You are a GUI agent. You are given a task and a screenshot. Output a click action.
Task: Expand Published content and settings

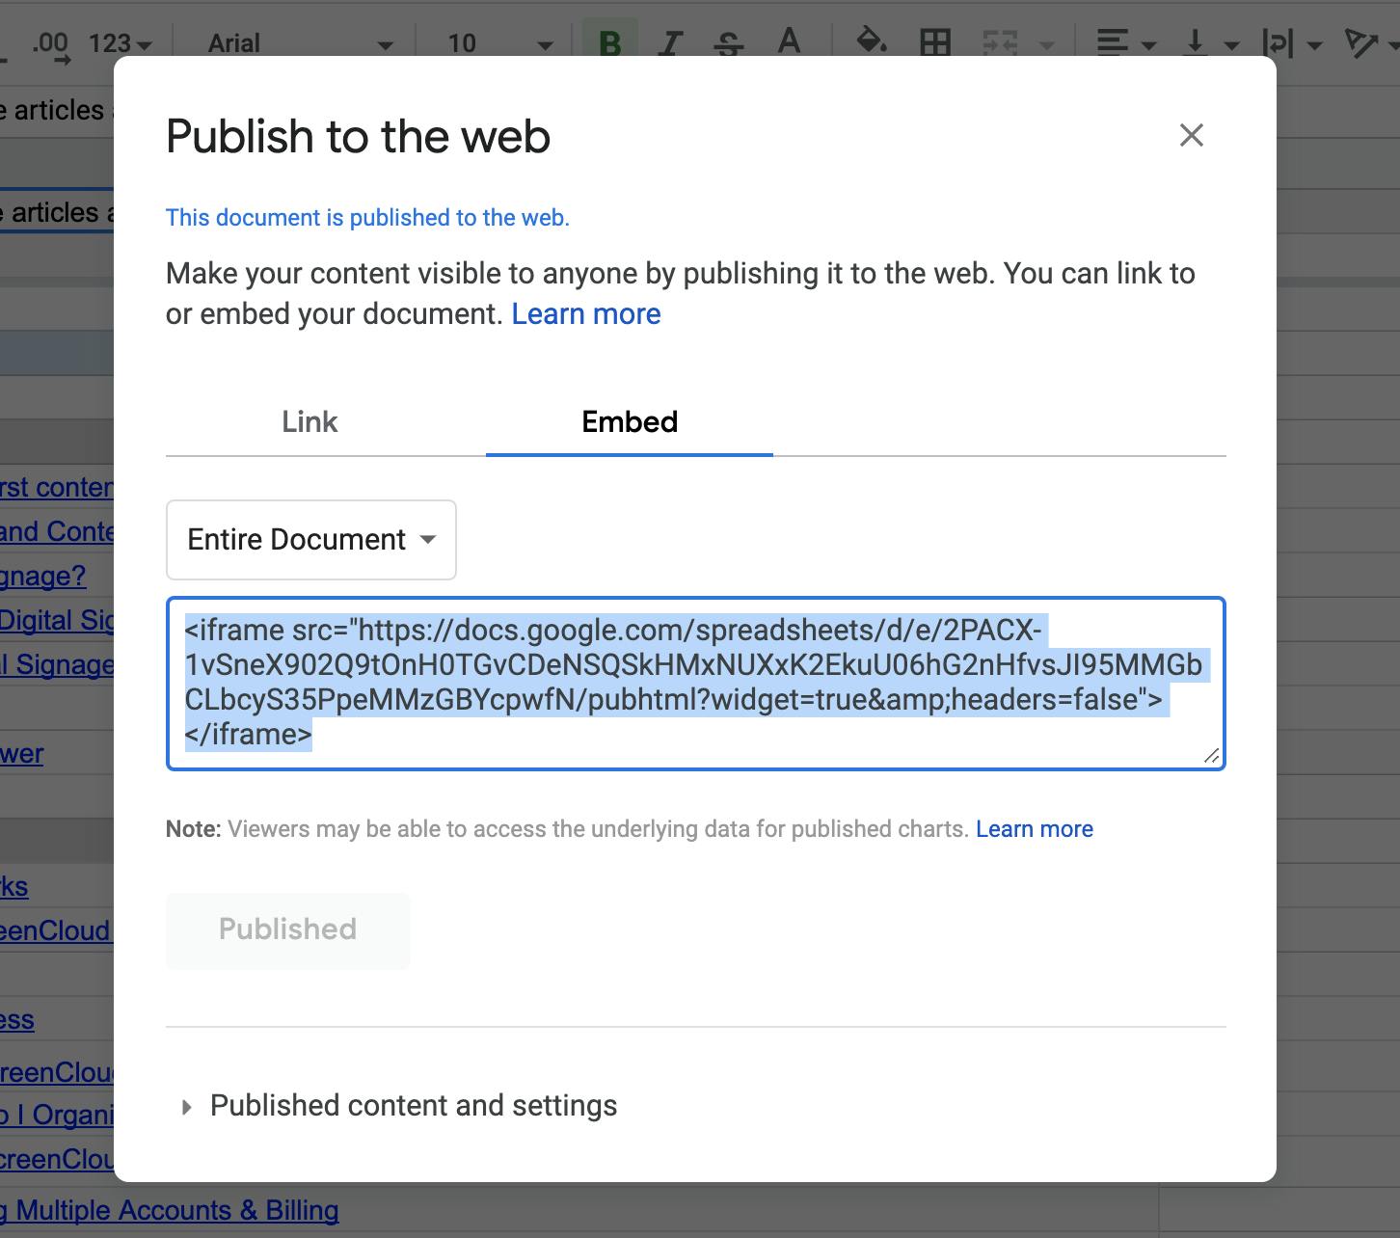pyautogui.click(x=401, y=1106)
